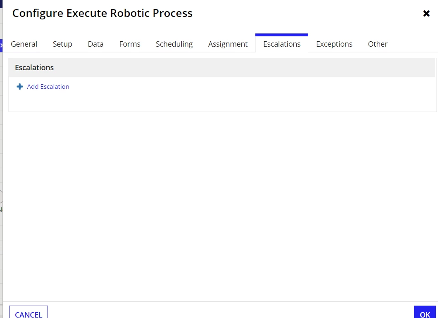This screenshot has width=438, height=318.
Task: Click the CANCEL button
Action: pyautogui.click(x=29, y=312)
